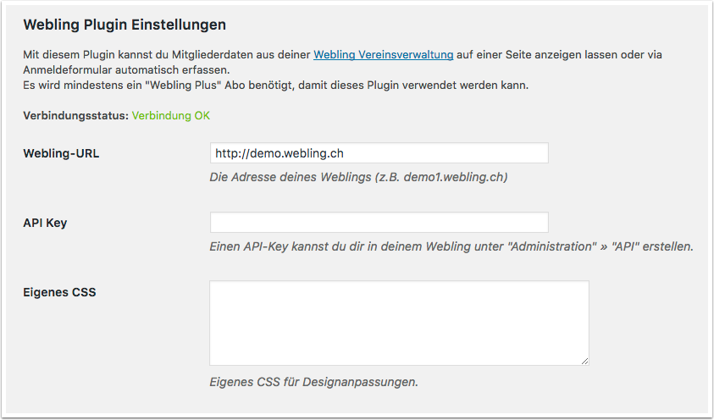Select the Webling Plugin Einstellungen heading
Image resolution: width=714 pixels, height=420 pixels.
[125, 25]
